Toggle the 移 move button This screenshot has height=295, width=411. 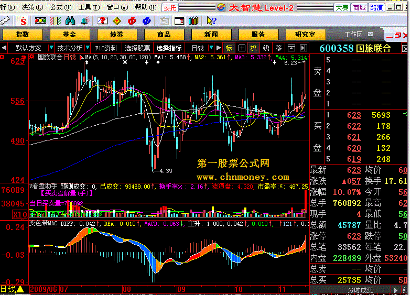click(x=278, y=48)
